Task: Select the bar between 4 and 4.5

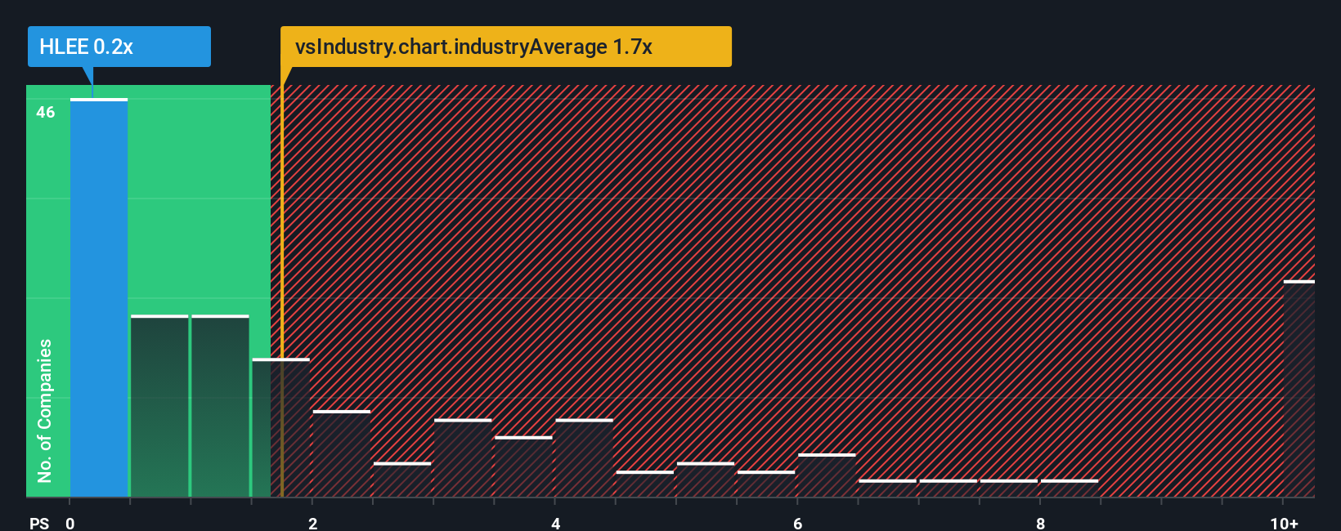Action: pos(584,458)
